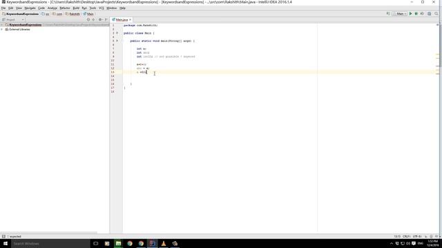Viewport: 442px width, 248px height.
Task: Open the Run menu
Action: (x=84, y=8)
